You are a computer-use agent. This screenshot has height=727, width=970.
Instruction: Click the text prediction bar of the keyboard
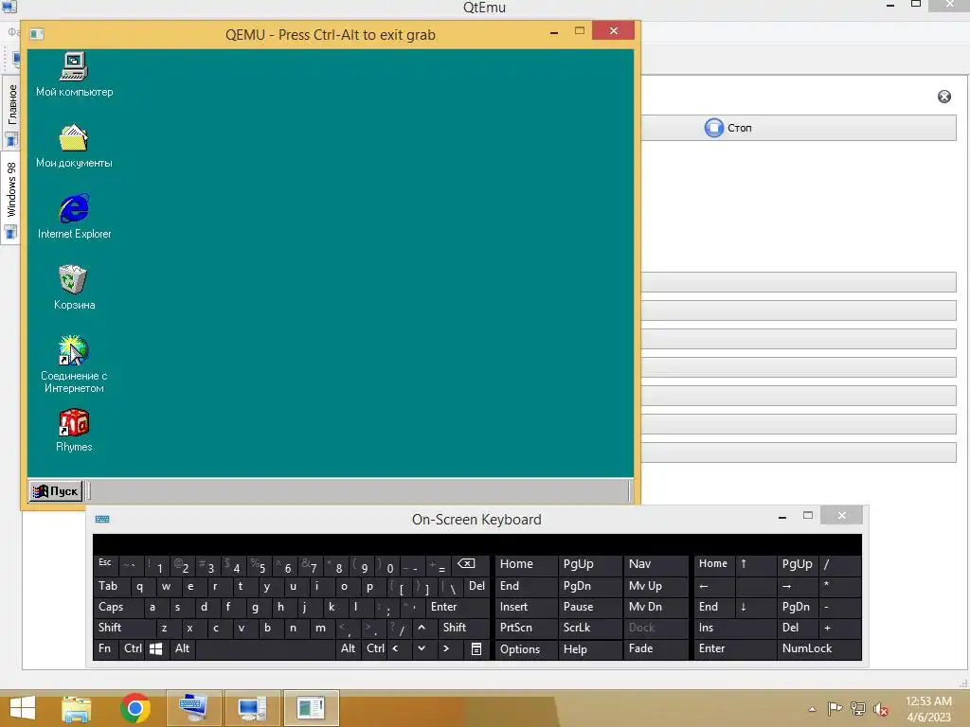pyautogui.click(x=477, y=544)
